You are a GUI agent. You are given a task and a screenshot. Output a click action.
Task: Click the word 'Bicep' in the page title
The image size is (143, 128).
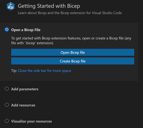tap(73, 6)
